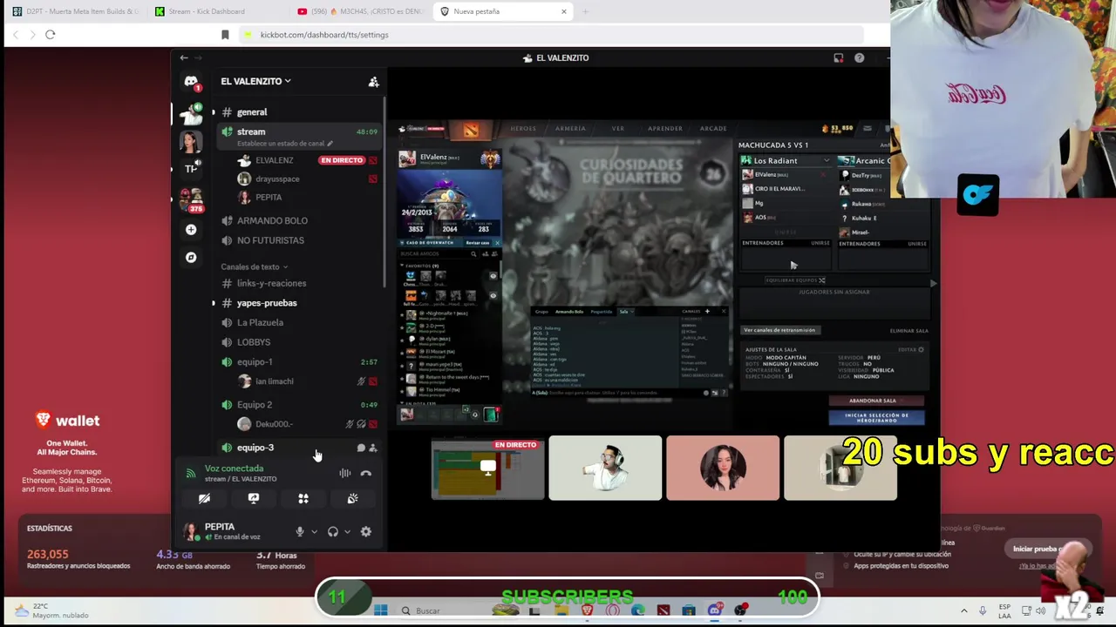Open chat icon for equipo-3 channel
Screen dimensions: 1116x627
(x=361, y=448)
